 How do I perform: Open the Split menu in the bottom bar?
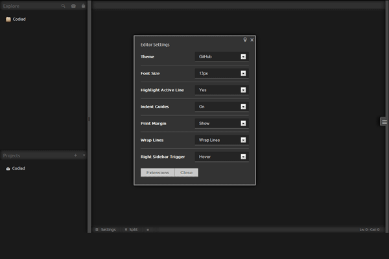[132, 229]
